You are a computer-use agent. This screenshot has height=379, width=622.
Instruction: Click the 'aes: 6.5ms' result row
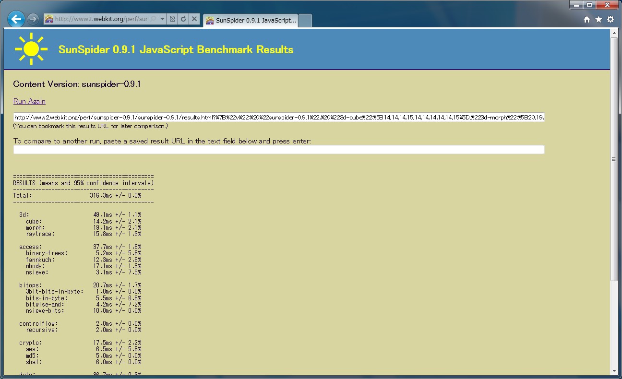84,349
